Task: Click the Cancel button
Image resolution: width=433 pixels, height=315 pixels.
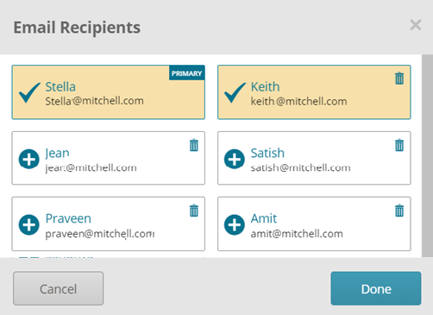Action: pos(58,288)
